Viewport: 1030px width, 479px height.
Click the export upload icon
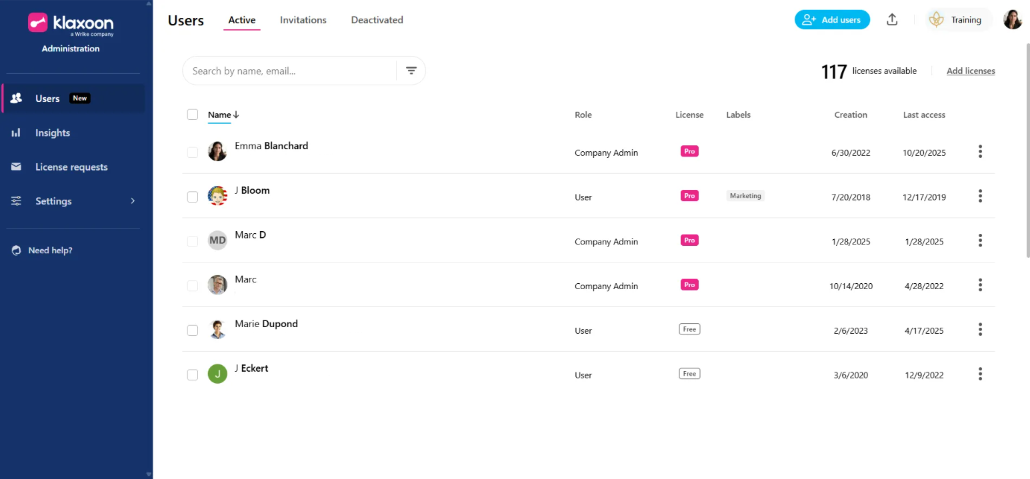coord(892,20)
